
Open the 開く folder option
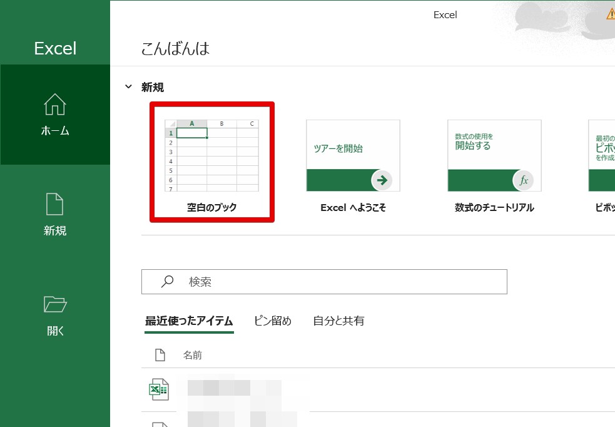(x=55, y=316)
